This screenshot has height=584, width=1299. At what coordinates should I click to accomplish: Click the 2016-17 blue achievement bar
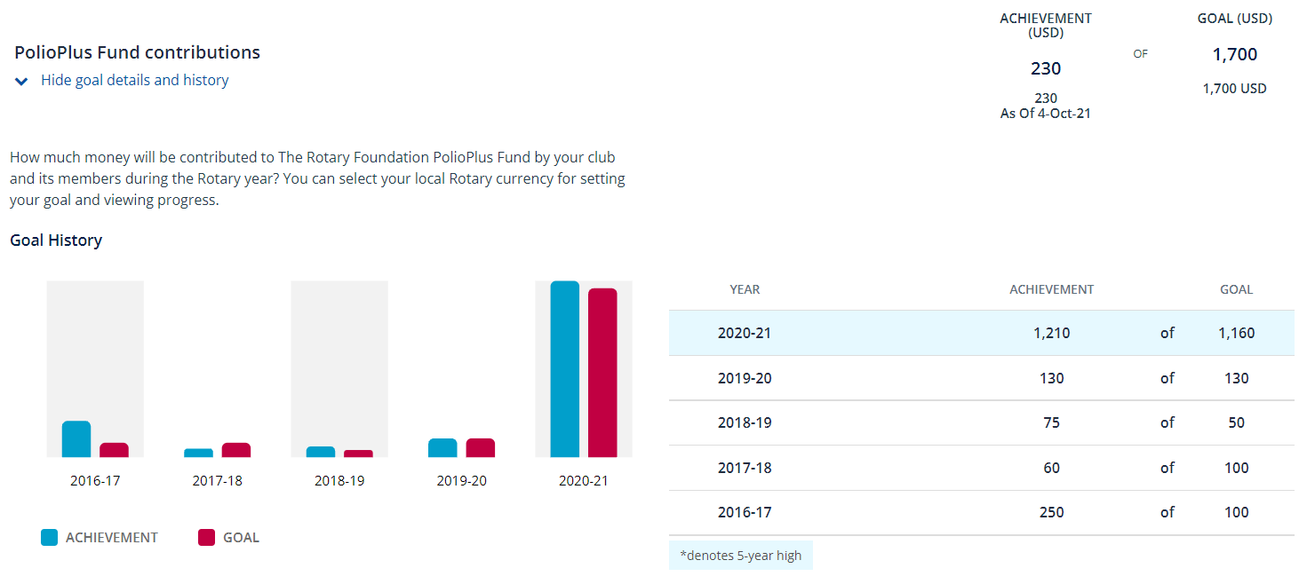pyautogui.click(x=76, y=439)
